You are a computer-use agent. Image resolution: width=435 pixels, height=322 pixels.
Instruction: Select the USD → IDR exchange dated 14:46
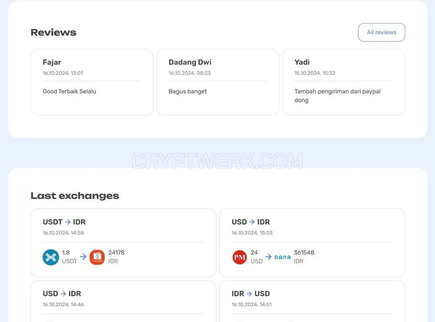point(123,302)
